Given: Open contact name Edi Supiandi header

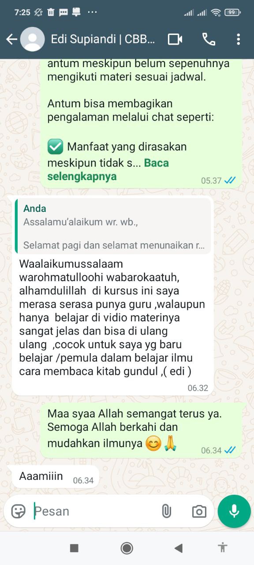Looking at the screenshot, I should [x=103, y=39].
